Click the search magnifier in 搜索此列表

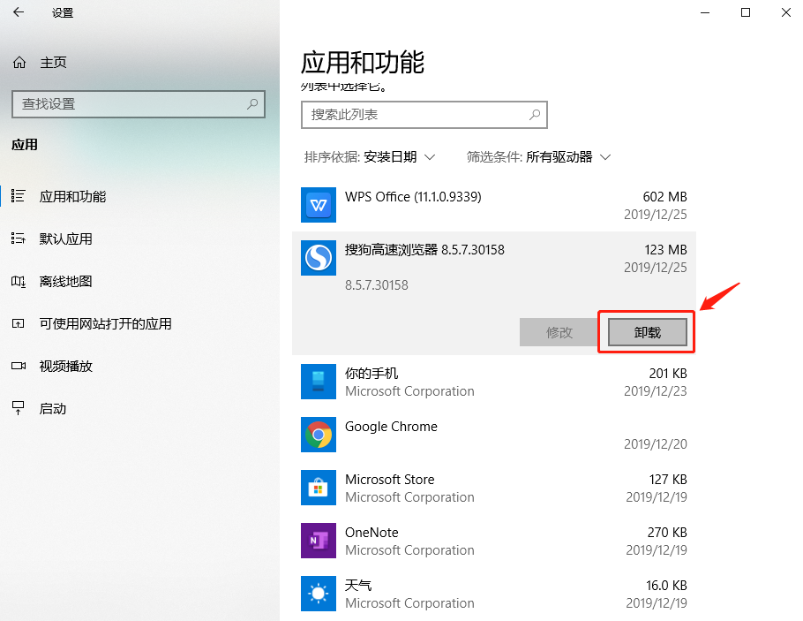(536, 115)
